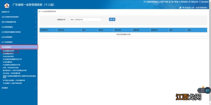Open the 领取失业保险待遇期间死亡丧葬补助金 item
The width and height of the screenshot is (211, 105).
coord(19,77)
